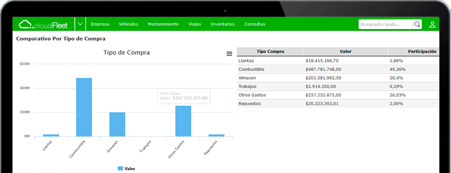
Task: Select the Combustible table row label
Action: click(x=251, y=70)
